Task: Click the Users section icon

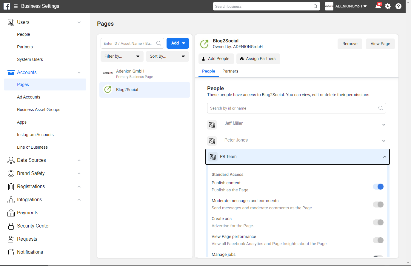Action: tap(11, 22)
